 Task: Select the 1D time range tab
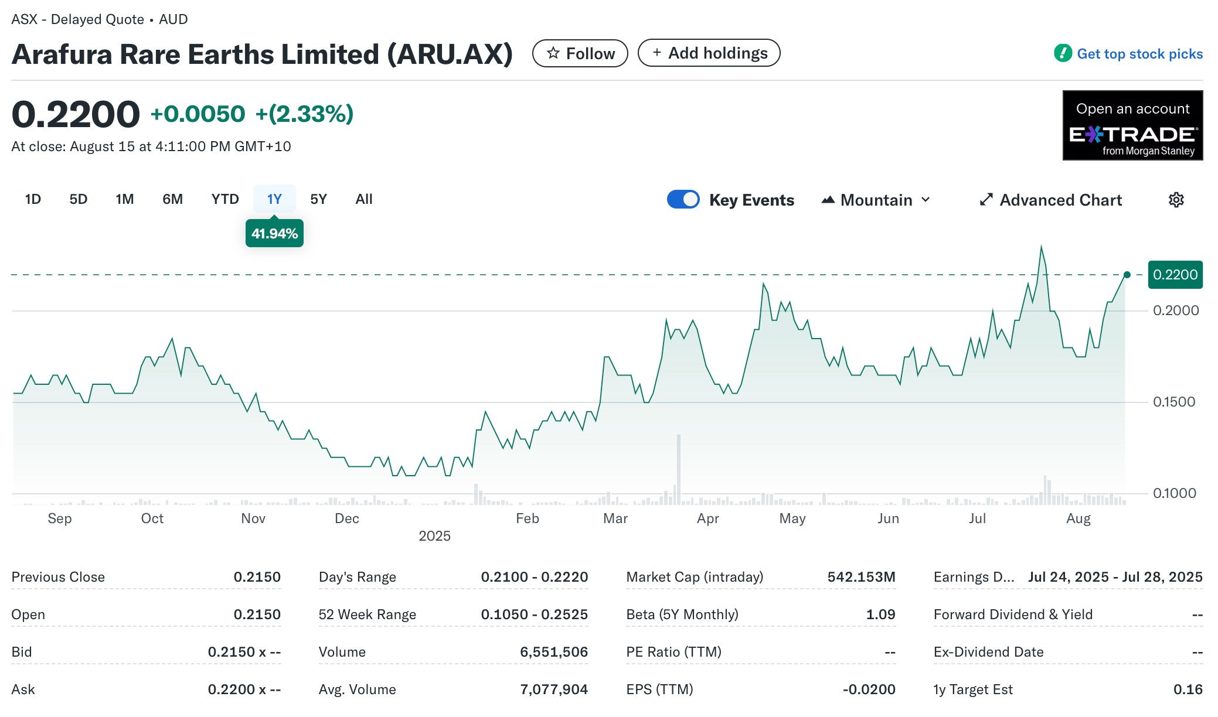pos(33,199)
